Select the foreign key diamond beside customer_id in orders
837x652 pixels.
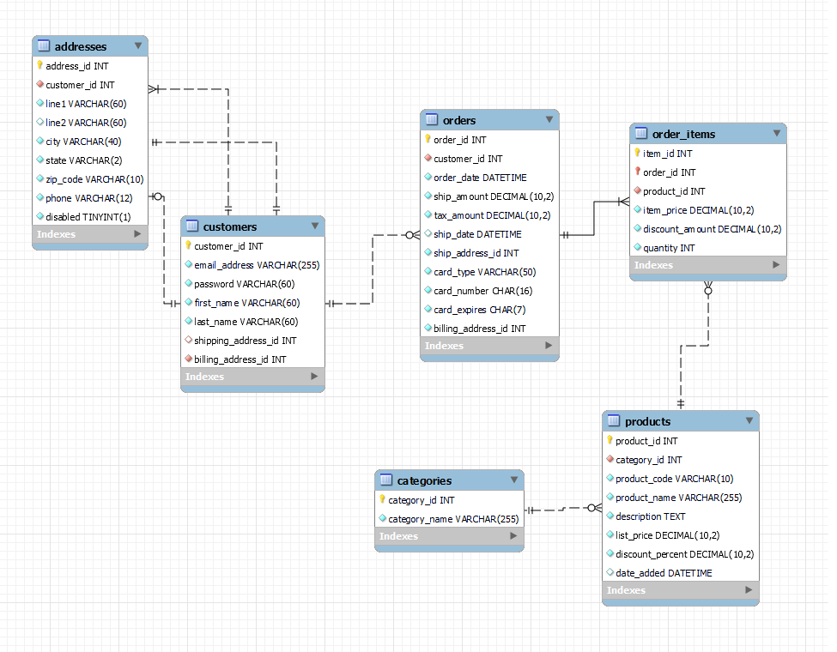click(x=428, y=158)
